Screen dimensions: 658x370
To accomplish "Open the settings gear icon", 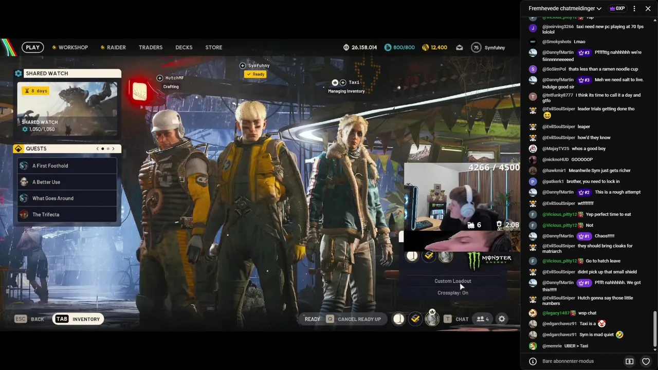I will [502, 319].
